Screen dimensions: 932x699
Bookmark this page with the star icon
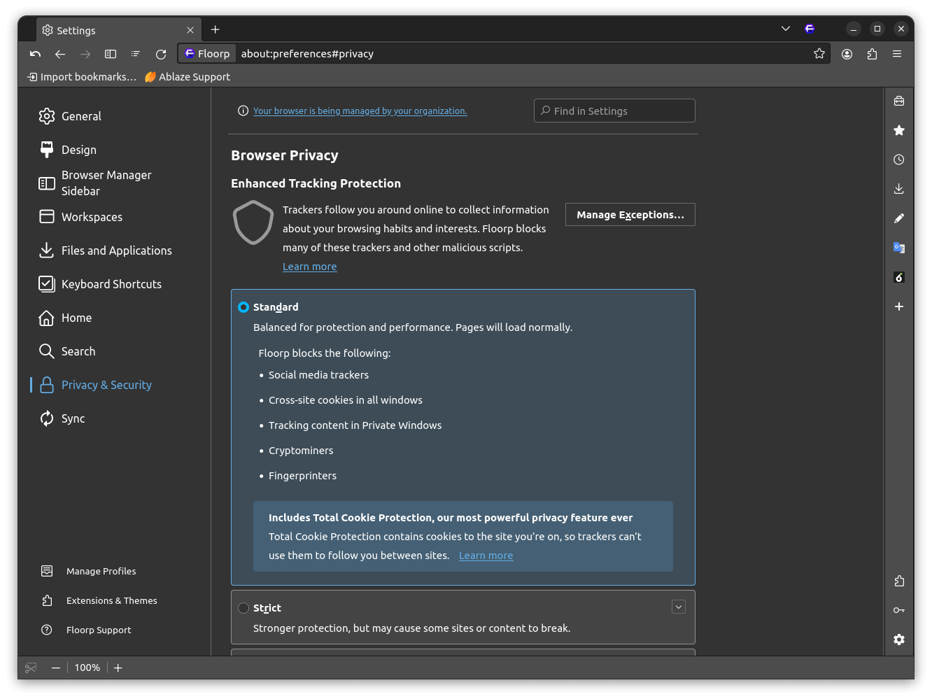pos(819,53)
